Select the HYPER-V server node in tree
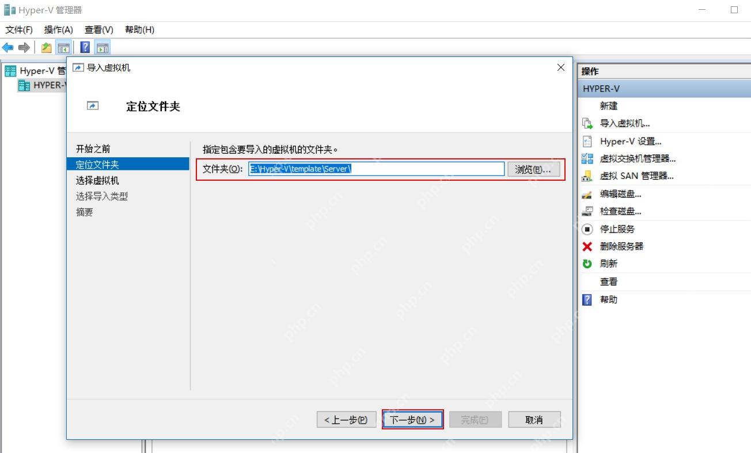Viewport: 751px width, 453px height. (x=43, y=85)
